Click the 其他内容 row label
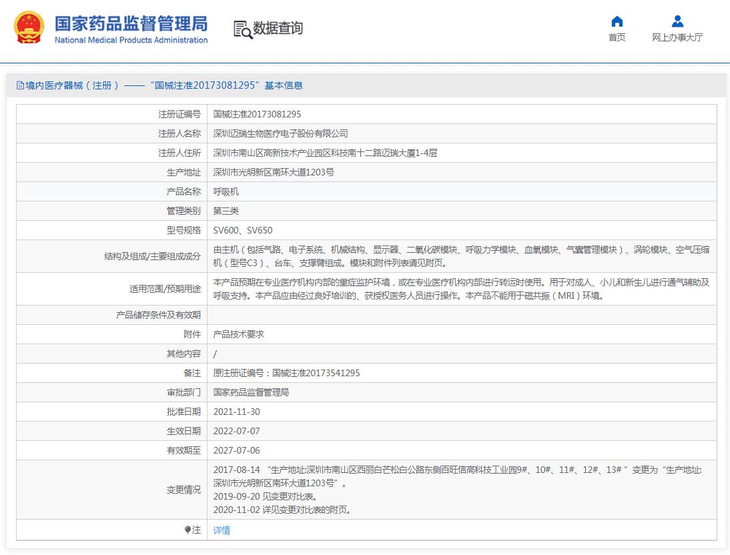The image size is (730, 555). [x=184, y=354]
